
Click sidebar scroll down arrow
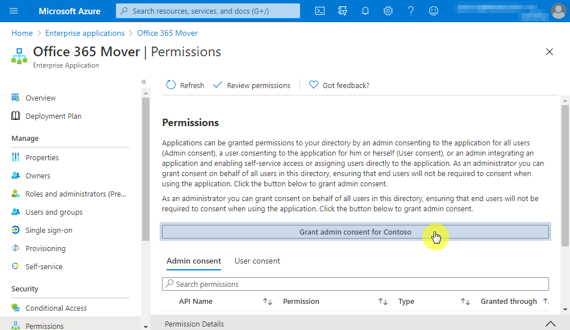(x=145, y=327)
